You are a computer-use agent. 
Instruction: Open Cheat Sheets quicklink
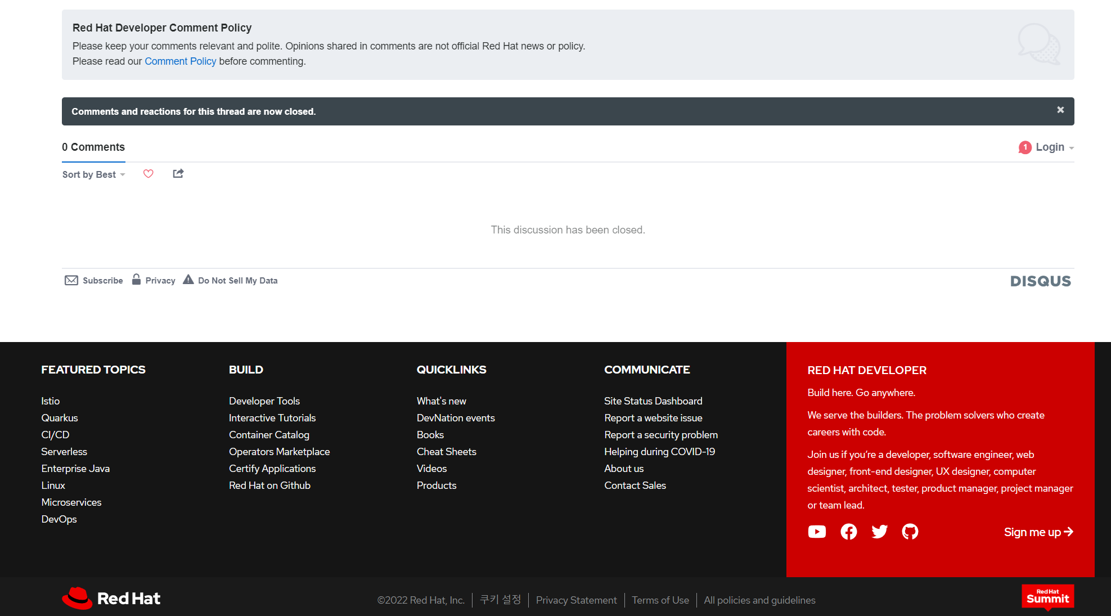pyautogui.click(x=446, y=452)
